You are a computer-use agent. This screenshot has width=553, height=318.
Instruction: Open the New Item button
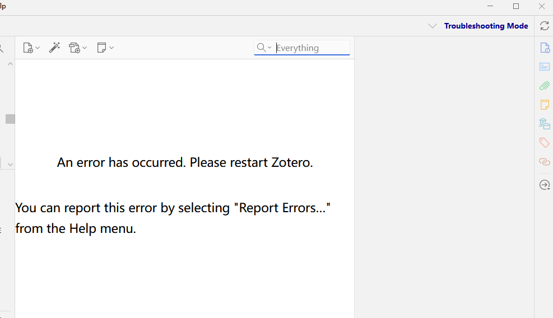(x=28, y=48)
